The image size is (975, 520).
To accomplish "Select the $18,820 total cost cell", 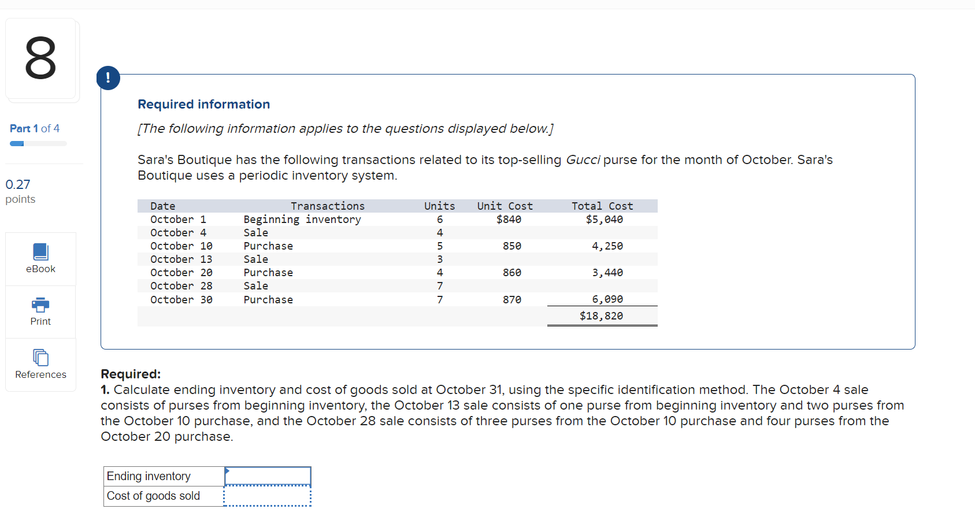I will (x=602, y=316).
